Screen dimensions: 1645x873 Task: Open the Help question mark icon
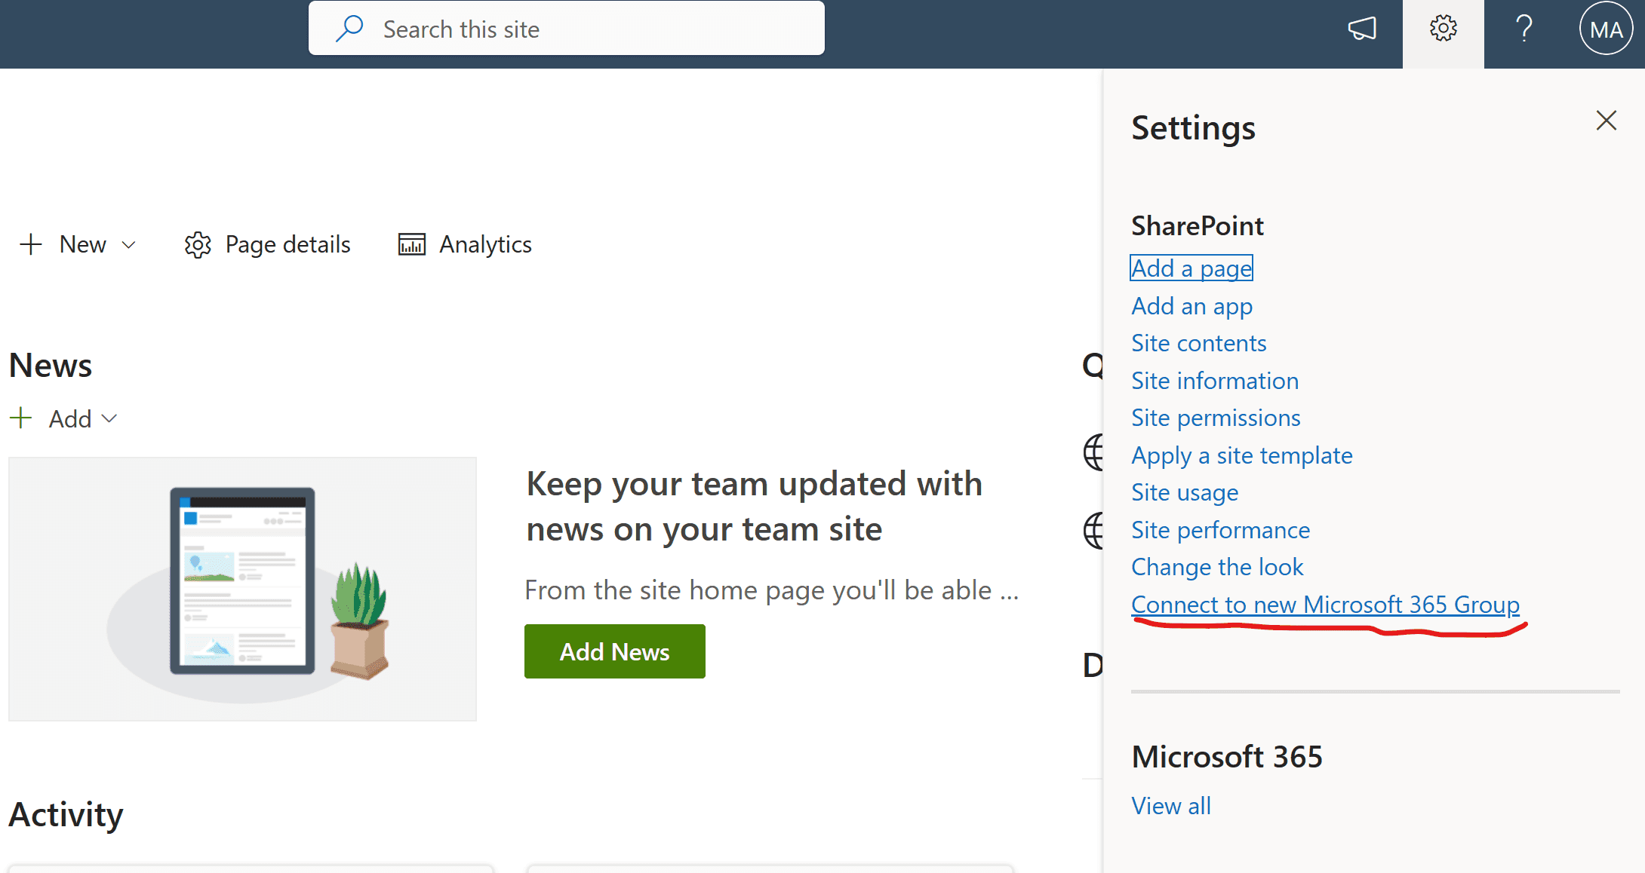(x=1524, y=28)
